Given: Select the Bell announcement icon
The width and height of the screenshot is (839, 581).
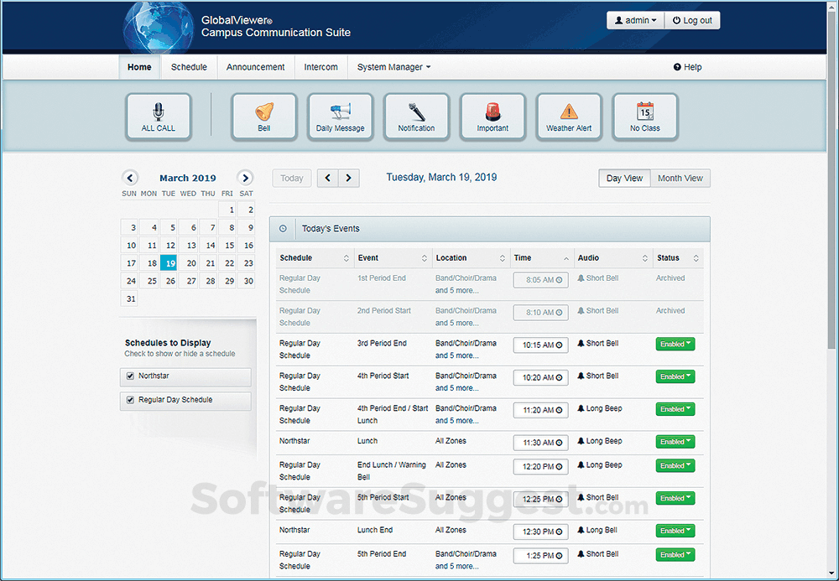Looking at the screenshot, I should pos(263,112).
